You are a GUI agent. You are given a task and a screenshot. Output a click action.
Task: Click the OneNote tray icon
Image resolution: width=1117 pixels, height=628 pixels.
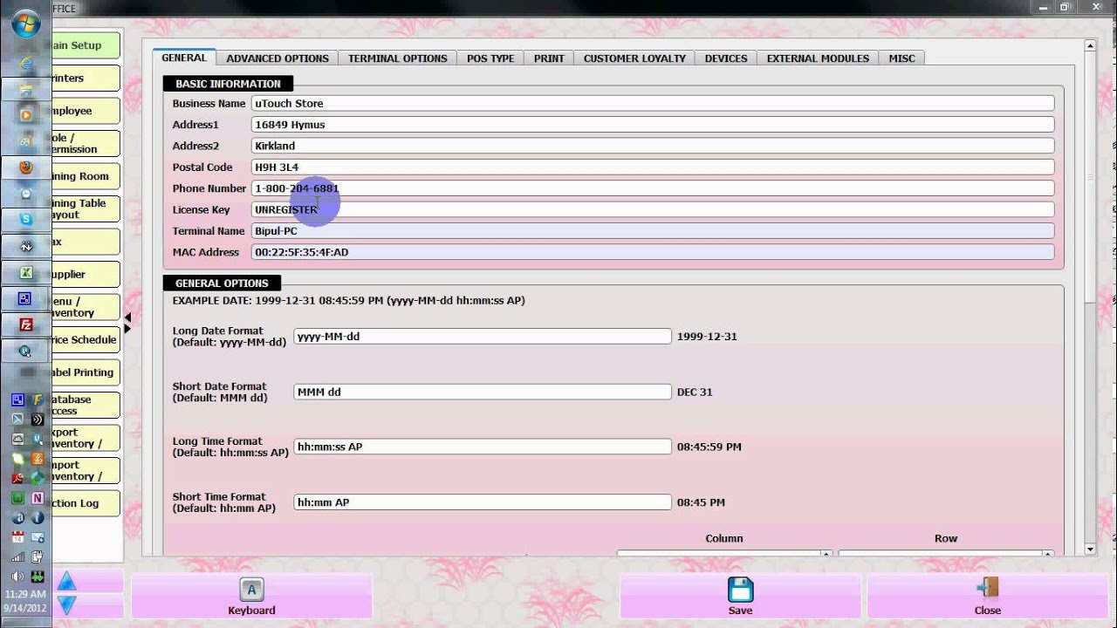click(38, 498)
